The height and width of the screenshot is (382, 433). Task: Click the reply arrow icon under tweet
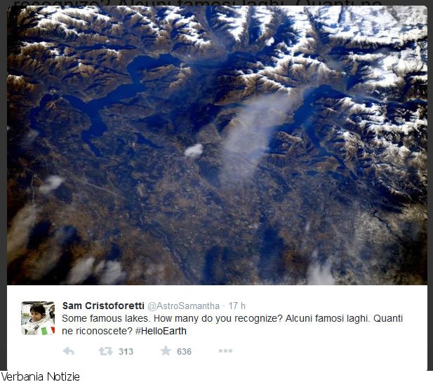point(69,351)
